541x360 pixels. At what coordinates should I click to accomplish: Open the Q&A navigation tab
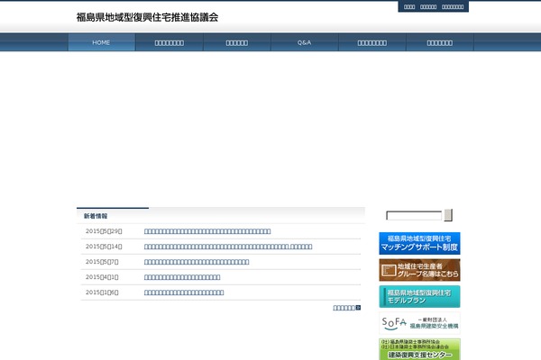click(x=305, y=42)
